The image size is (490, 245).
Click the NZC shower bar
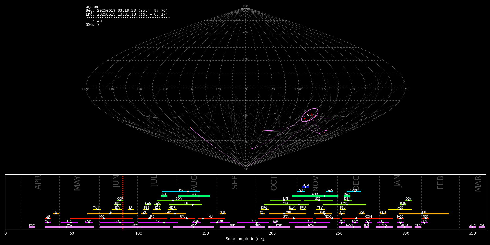pos(135,227)
